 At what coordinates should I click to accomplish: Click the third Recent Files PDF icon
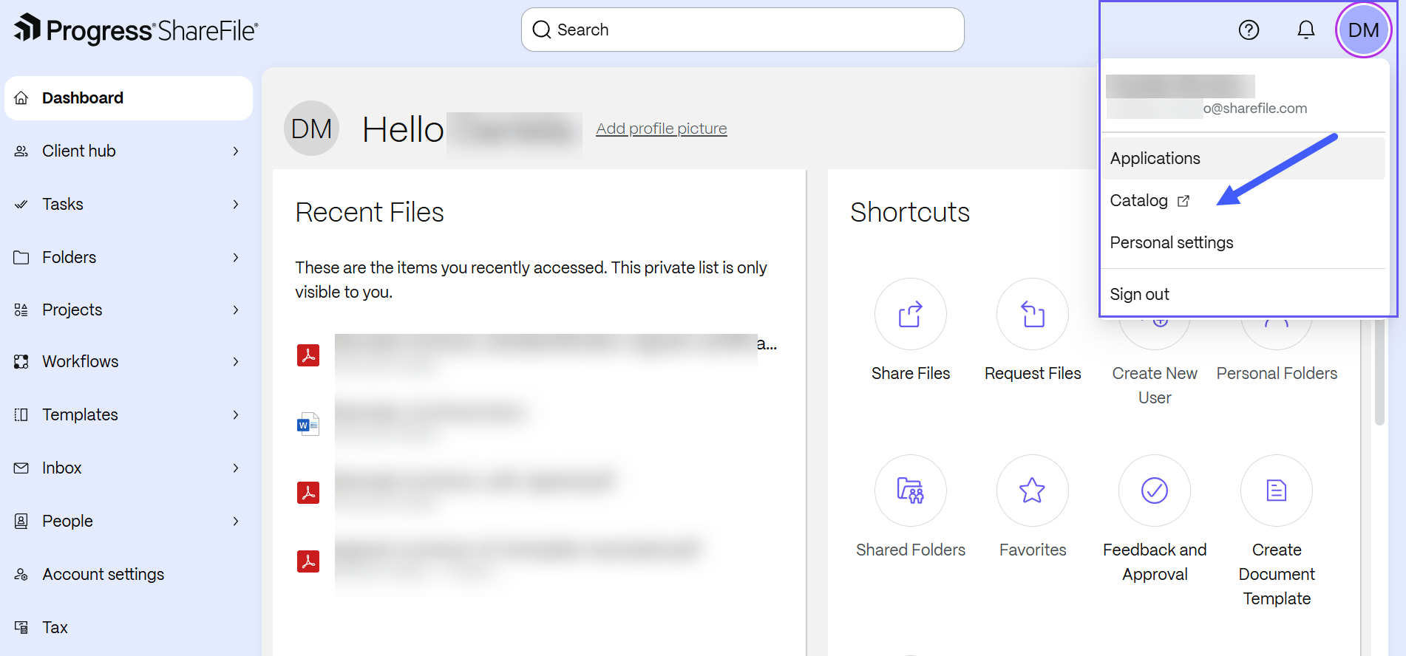(x=308, y=493)
